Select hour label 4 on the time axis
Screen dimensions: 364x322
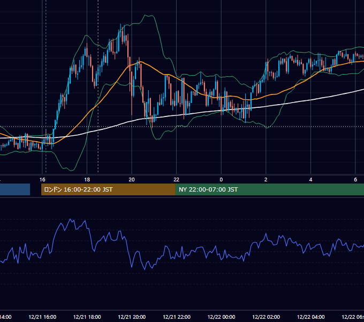pyautogui.click(x=310, y=180)
